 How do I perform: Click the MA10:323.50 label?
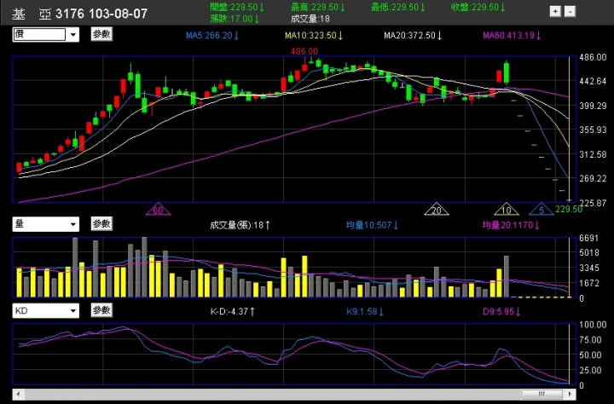tap(314, 36)
